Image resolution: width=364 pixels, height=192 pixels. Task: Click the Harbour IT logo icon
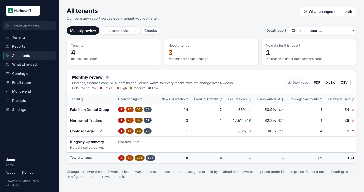tap(11, 11)
